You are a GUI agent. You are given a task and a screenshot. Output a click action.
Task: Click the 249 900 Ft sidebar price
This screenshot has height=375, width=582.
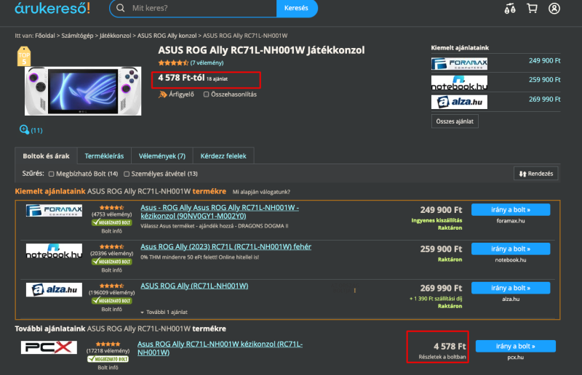pos(544,60)
